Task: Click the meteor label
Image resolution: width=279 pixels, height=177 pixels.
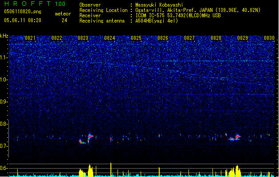Action: [63, 14]
